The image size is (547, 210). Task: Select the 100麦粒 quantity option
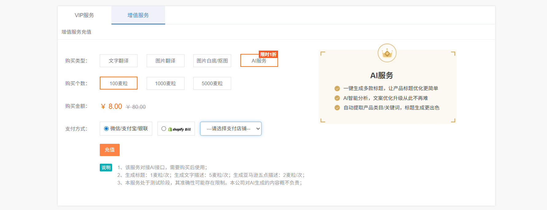click(x=118, y=83)
